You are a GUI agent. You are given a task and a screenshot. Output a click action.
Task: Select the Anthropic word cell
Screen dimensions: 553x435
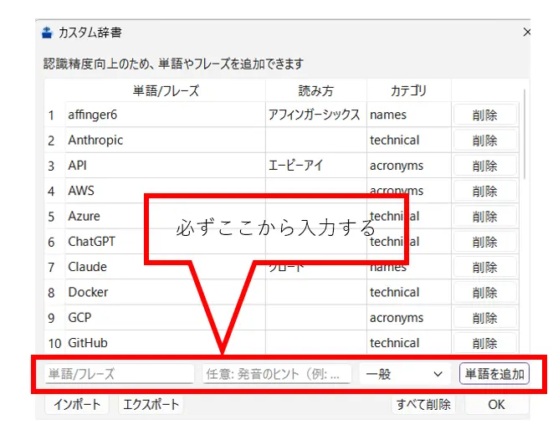click(166, 141)
